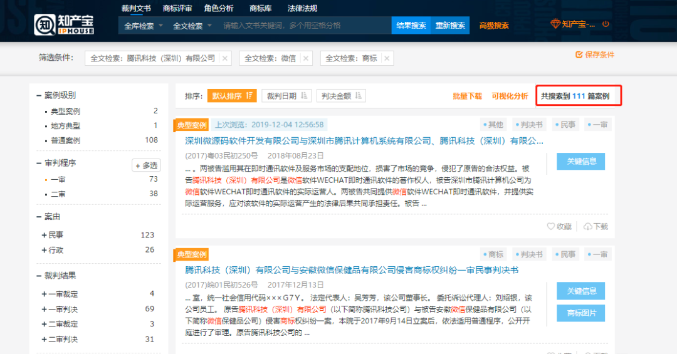Expand the 一审判决 item
The height and width of the screenshot is (354, 677).
click(x=44, y=309)
